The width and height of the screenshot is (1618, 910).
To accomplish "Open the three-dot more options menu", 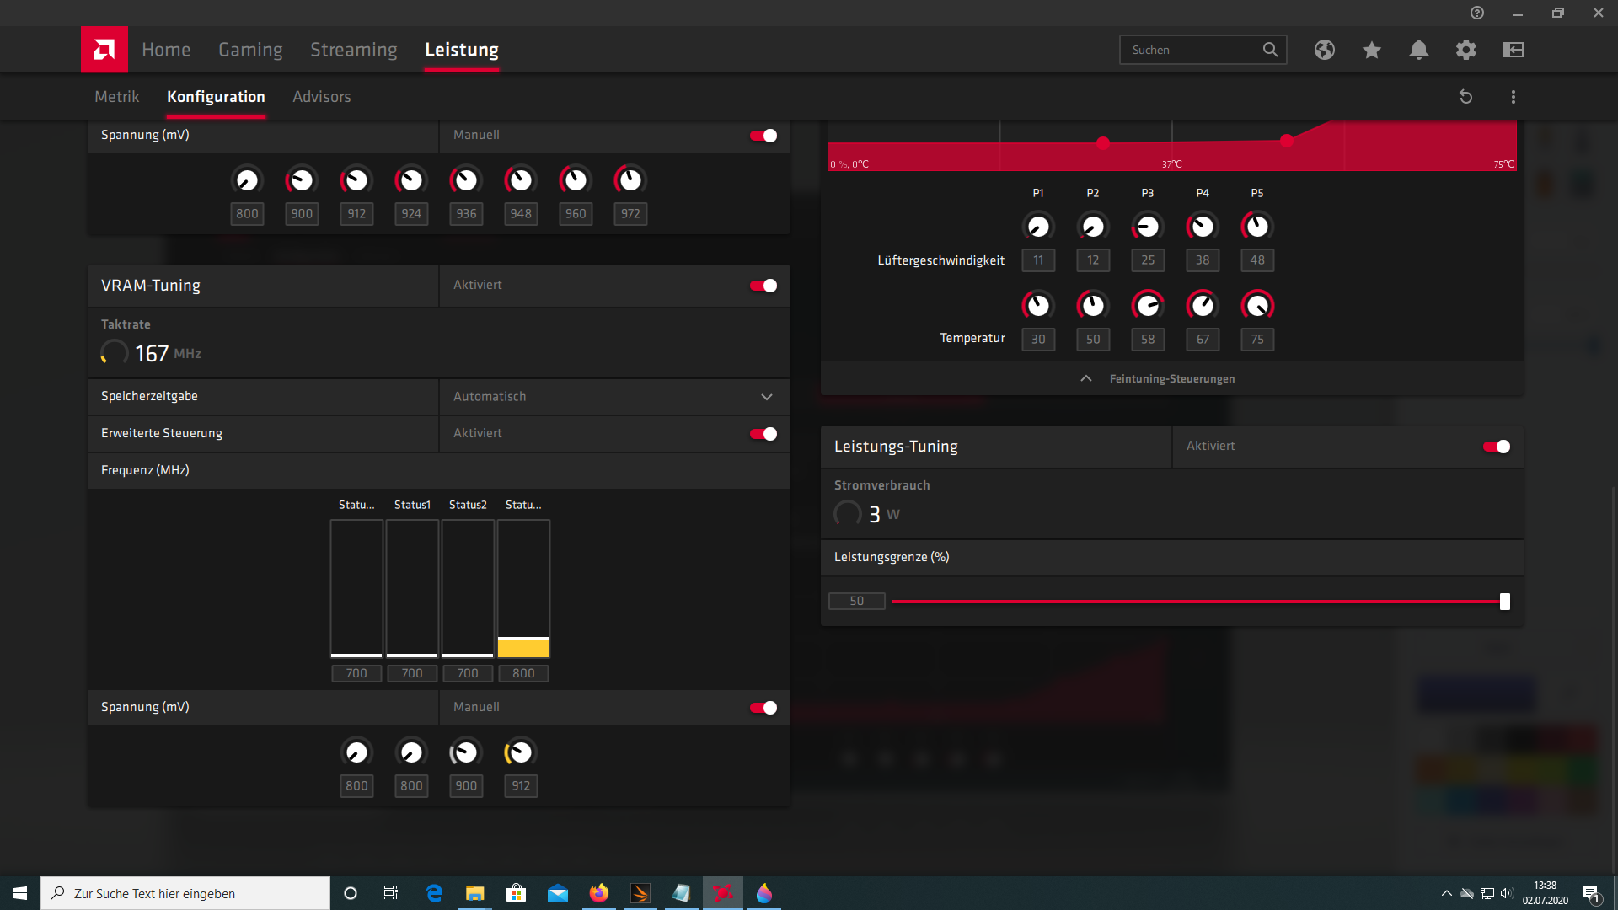I will coord(1513,97).
